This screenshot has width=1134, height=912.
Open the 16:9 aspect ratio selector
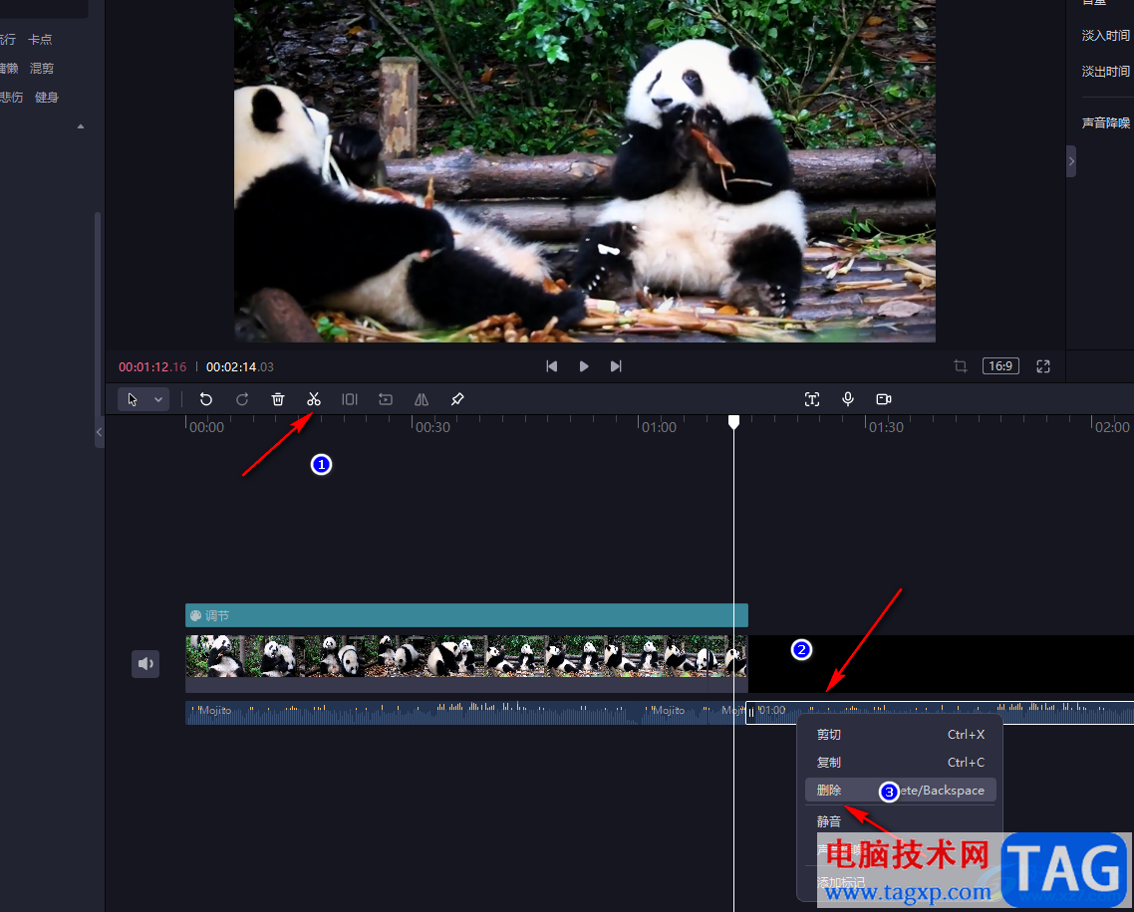coord(1000,366)
